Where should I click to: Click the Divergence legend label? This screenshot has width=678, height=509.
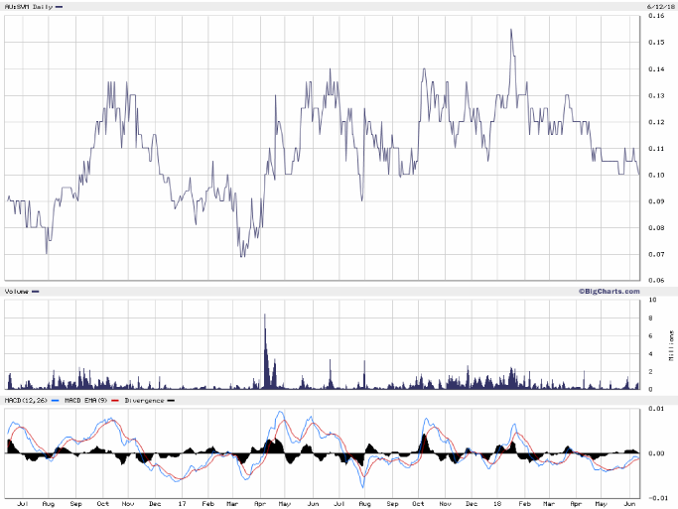tap(144, 401)
